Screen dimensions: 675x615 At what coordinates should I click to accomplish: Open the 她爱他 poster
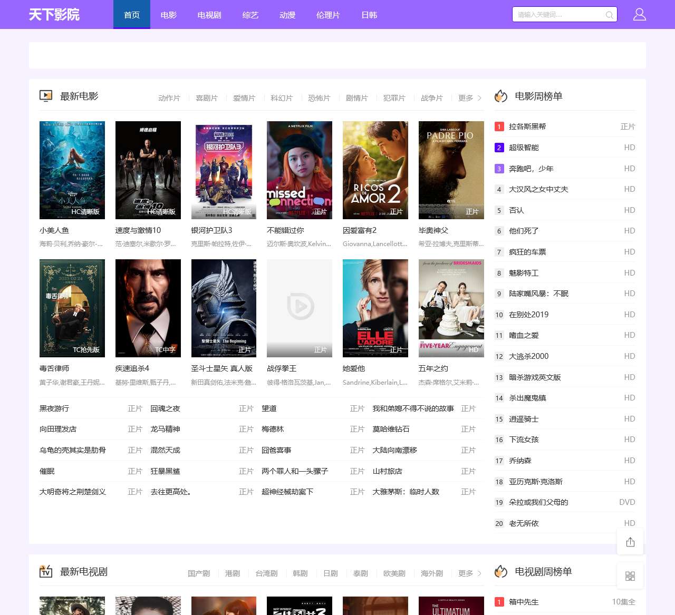(375, 308)
